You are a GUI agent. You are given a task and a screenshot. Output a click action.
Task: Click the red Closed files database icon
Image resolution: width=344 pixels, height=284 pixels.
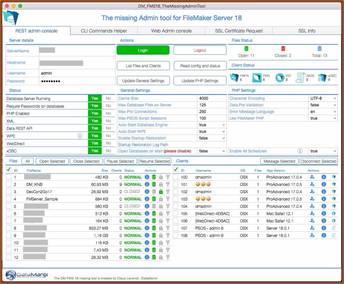point(283,49)
